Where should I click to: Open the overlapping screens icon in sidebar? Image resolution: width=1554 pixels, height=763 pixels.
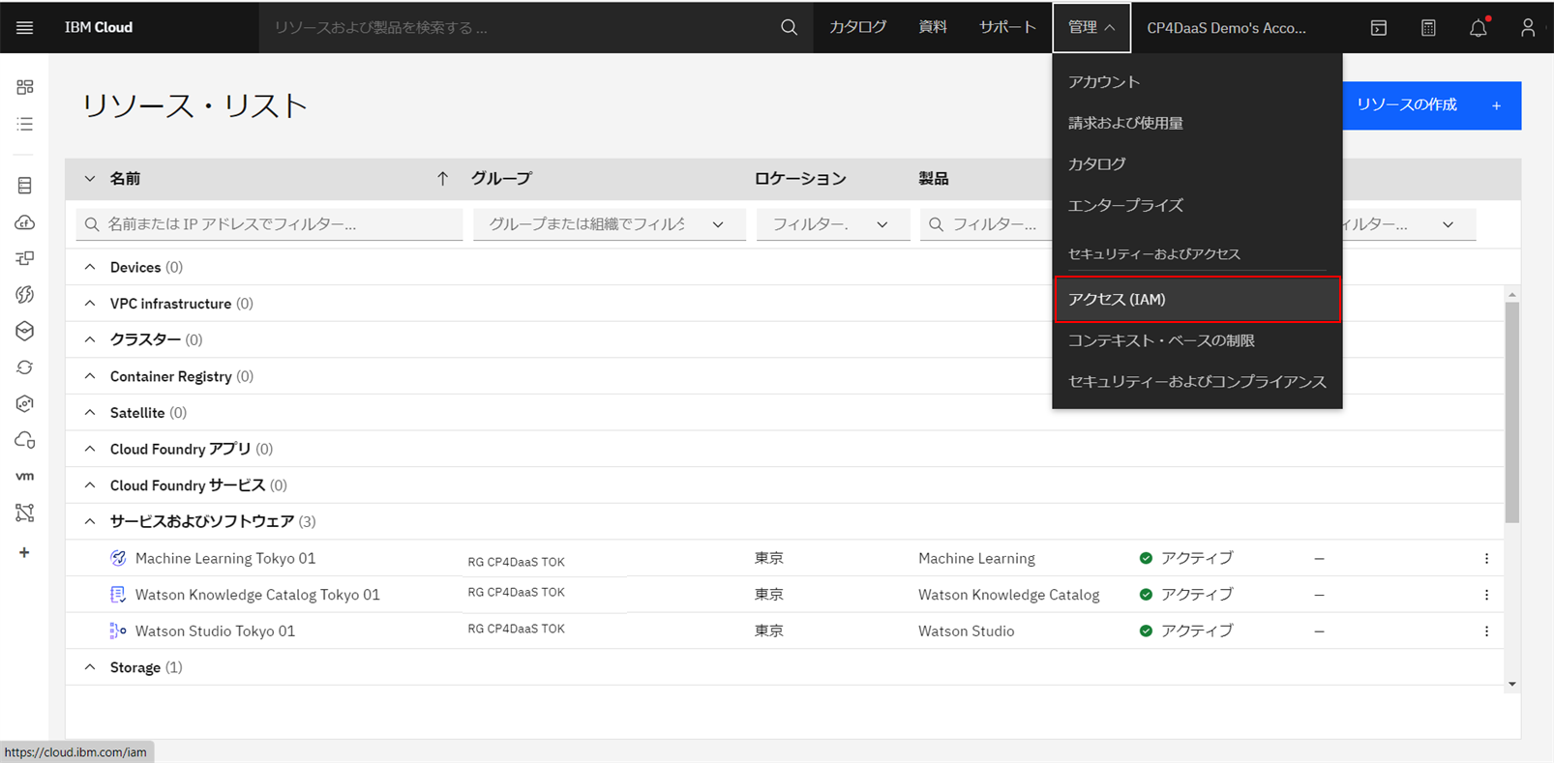pos(25,258)
